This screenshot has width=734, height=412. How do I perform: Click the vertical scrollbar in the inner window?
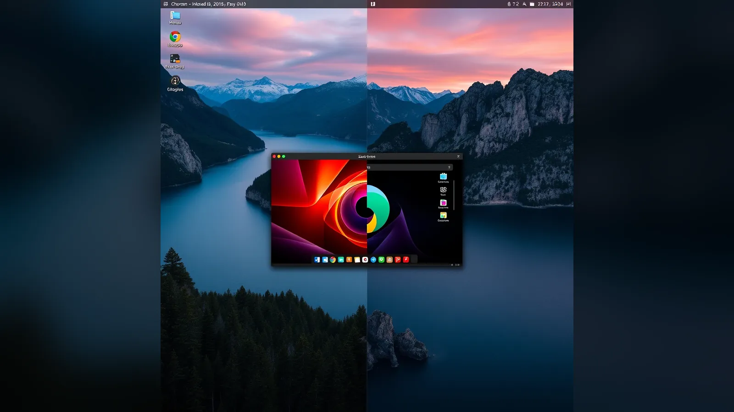454,195
